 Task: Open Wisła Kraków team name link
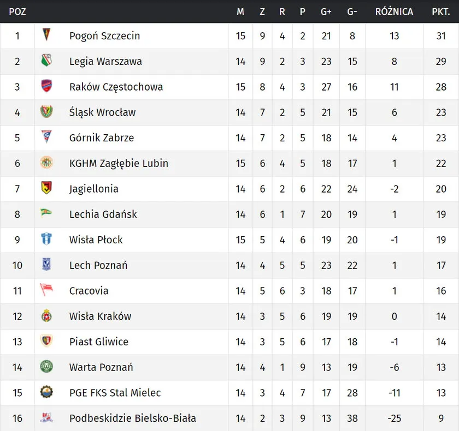pyautogui.click(x=100, y=316)
